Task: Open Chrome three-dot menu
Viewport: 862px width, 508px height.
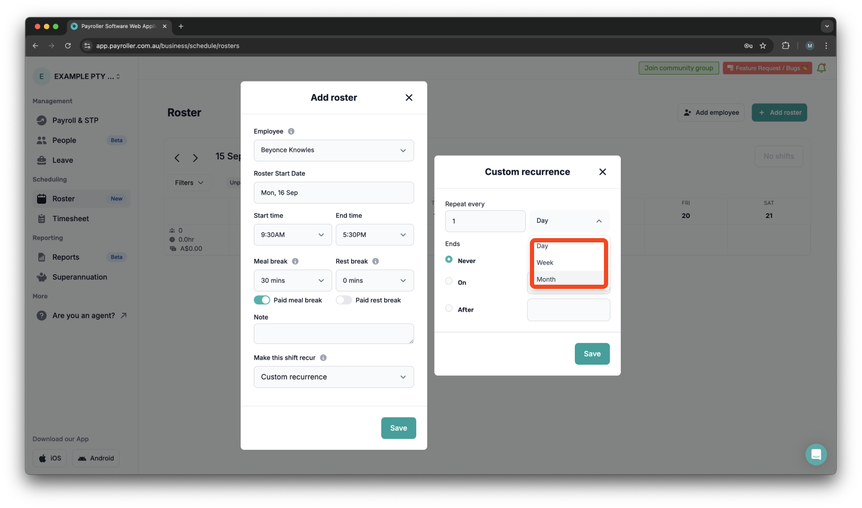Action: click(826, 46)
